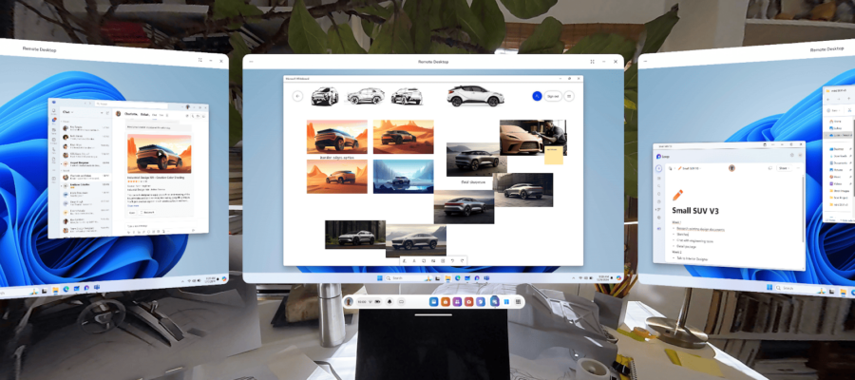Click the blue user avatar in Whiteboard
This screenshot has width=855, height=380.
[537, 96]
